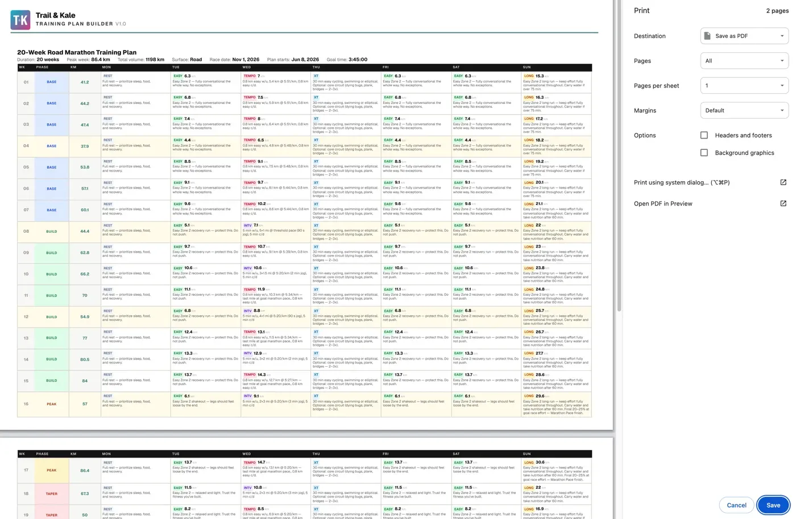Click external link icon beside Print using system dialog
The height and width of the screenshot is (519, 796).
(x=783, y=182)
